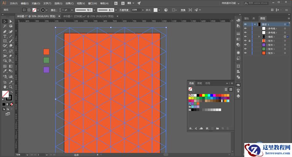Select the Mesh tool
292x157 pixels.
pos(5,66)
